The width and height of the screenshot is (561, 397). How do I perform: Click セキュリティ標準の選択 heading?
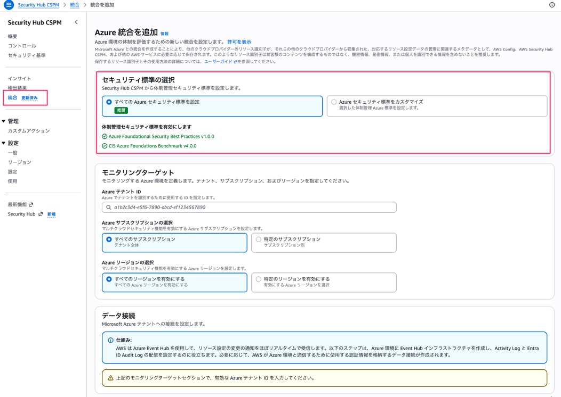click(x=139, y=80)
